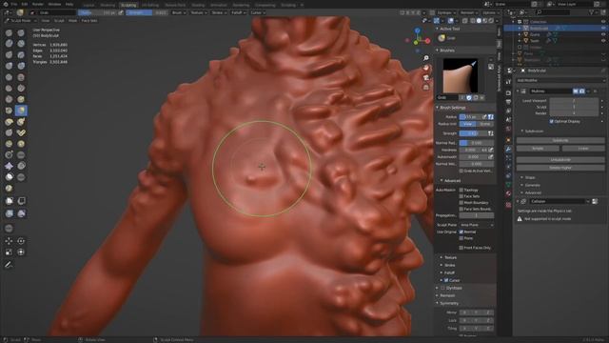Click the Subdivide button
Viewport: 609px width, 343px height.
[x=560, y=140]
